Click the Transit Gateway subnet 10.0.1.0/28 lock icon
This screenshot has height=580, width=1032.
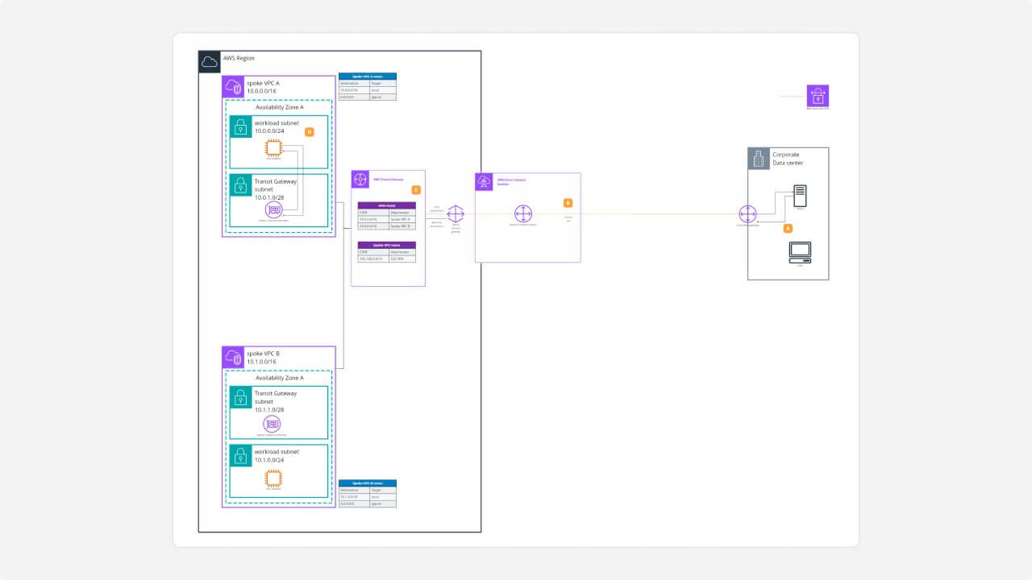tap(239, 185)
